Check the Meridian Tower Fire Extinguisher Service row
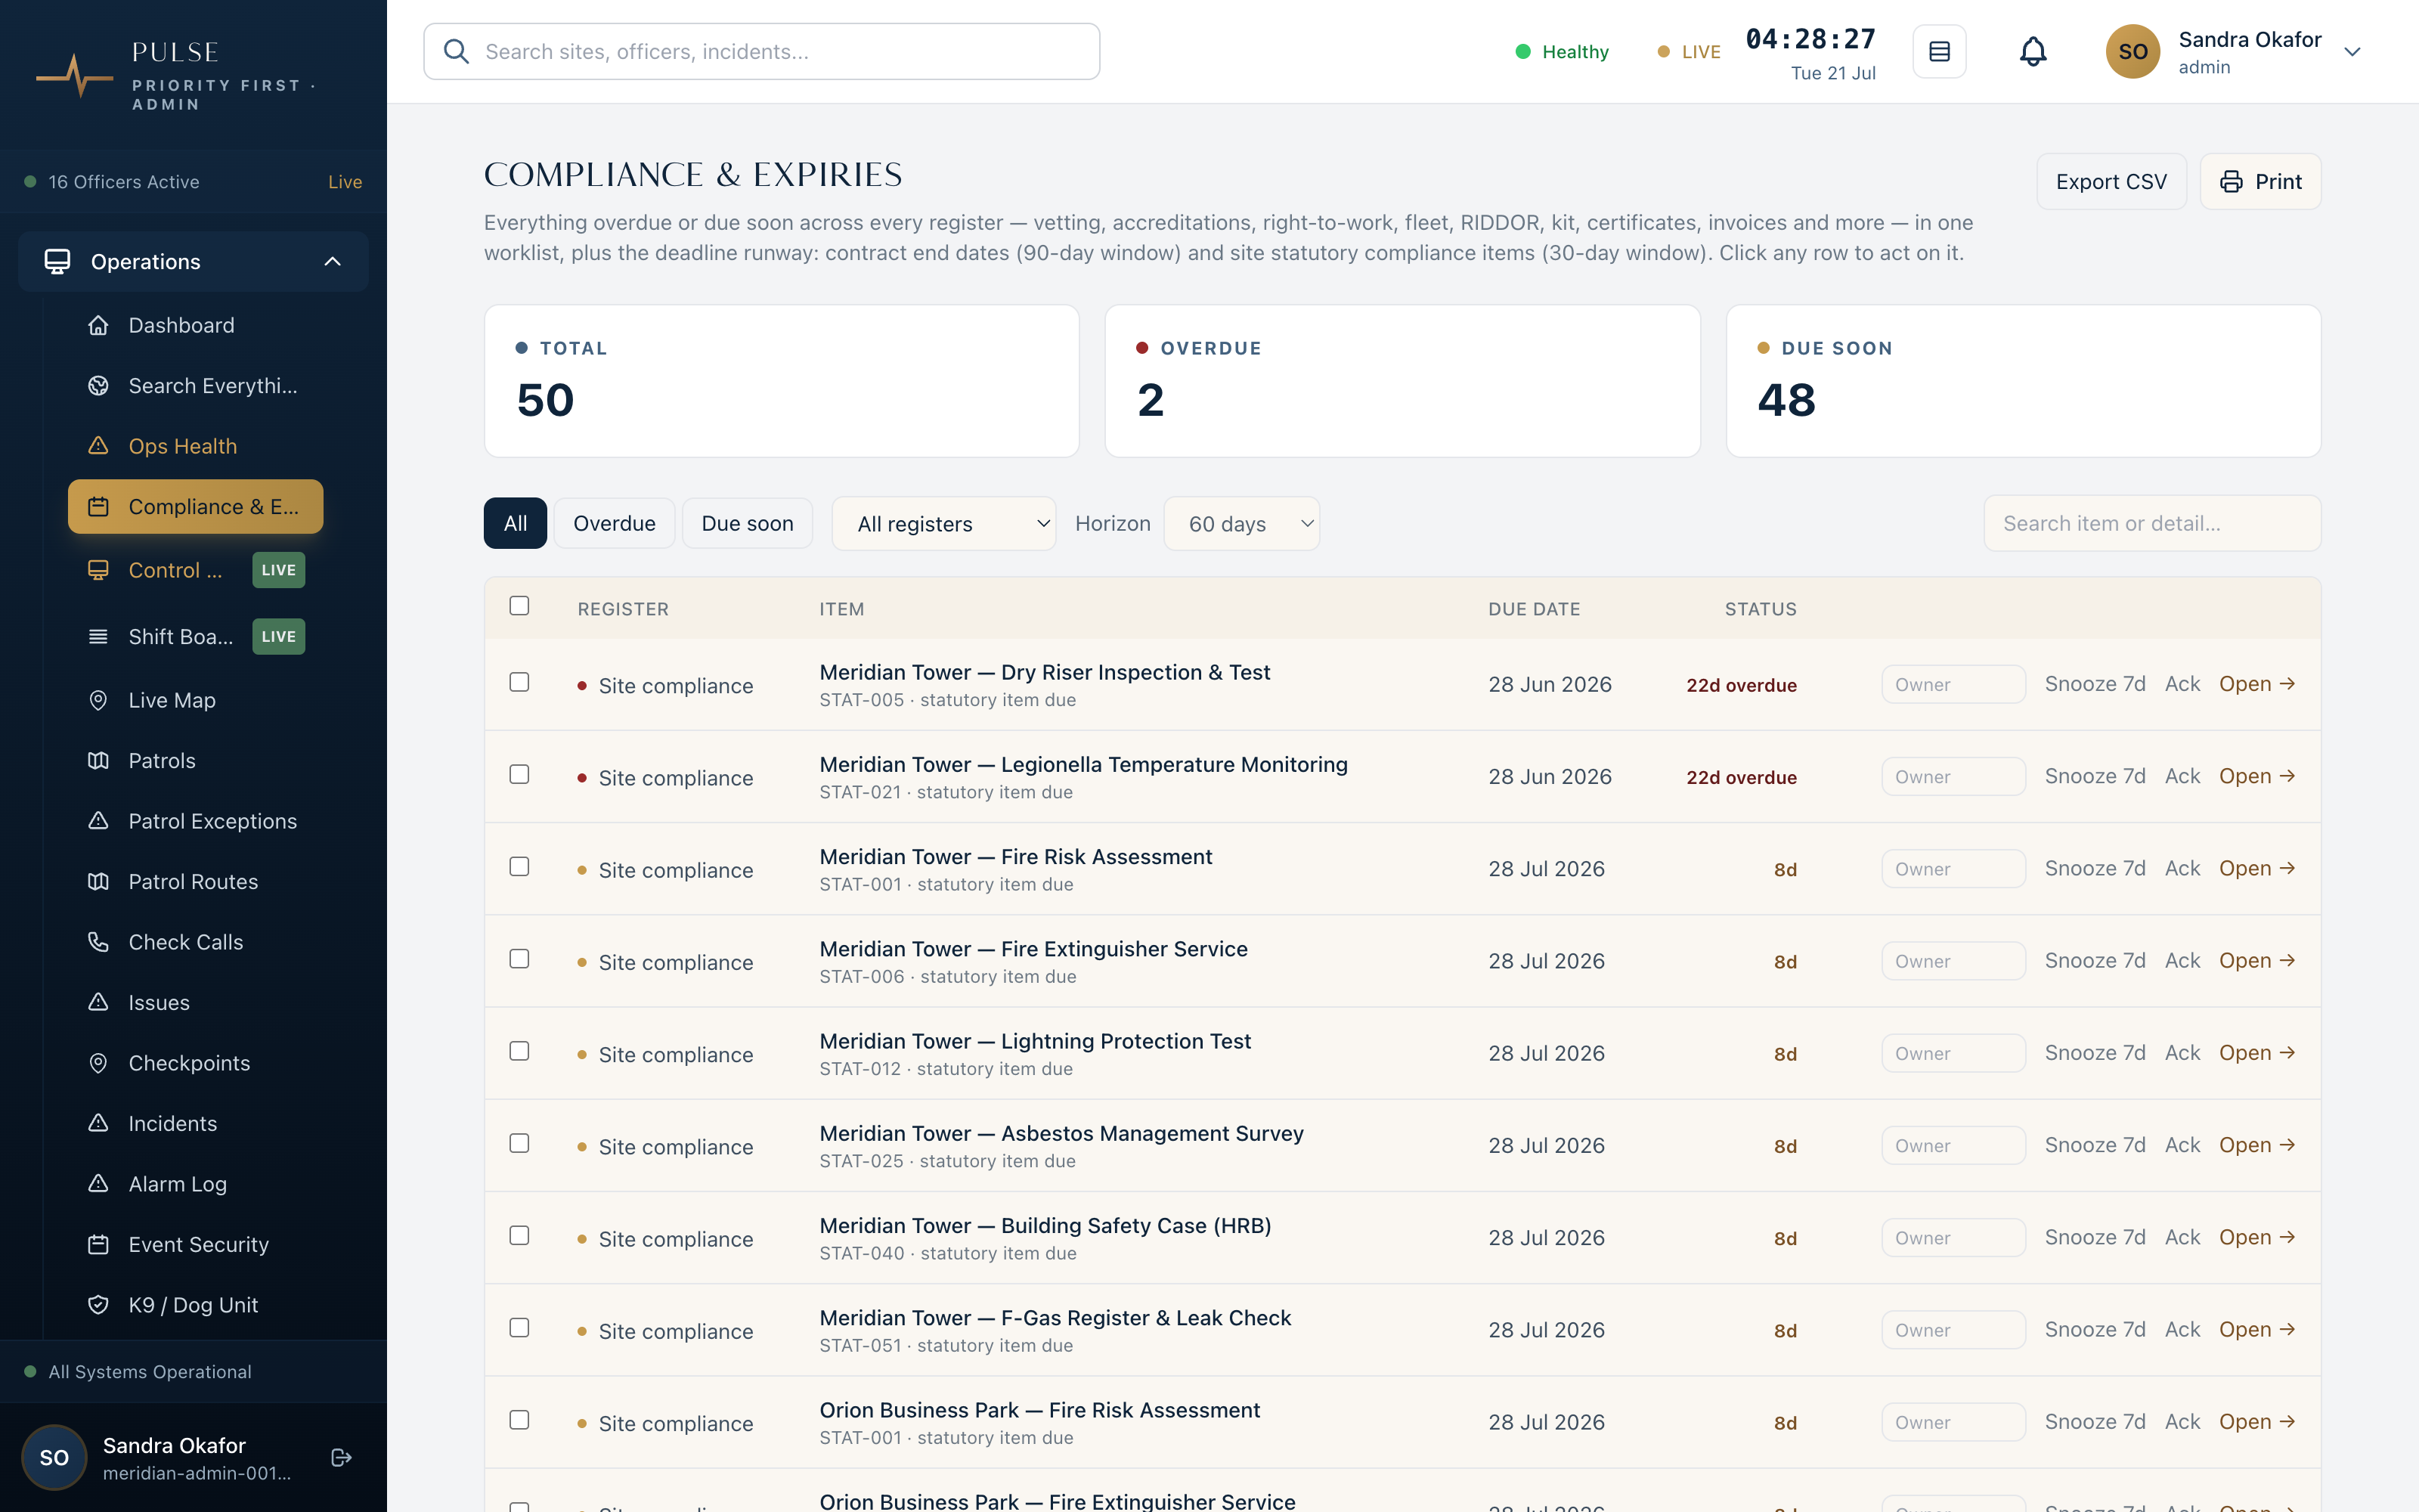 pos(519,959)
